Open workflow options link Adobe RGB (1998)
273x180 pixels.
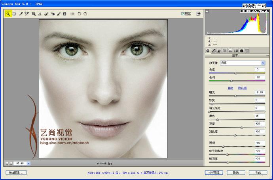(x=128, y=173)
